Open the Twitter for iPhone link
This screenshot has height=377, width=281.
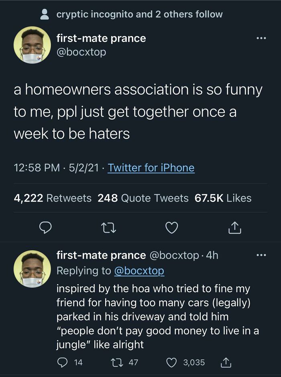click(x=151, y=167)
